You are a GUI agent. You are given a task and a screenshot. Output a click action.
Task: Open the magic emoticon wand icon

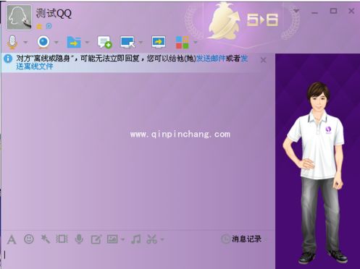tap(45, 239)
